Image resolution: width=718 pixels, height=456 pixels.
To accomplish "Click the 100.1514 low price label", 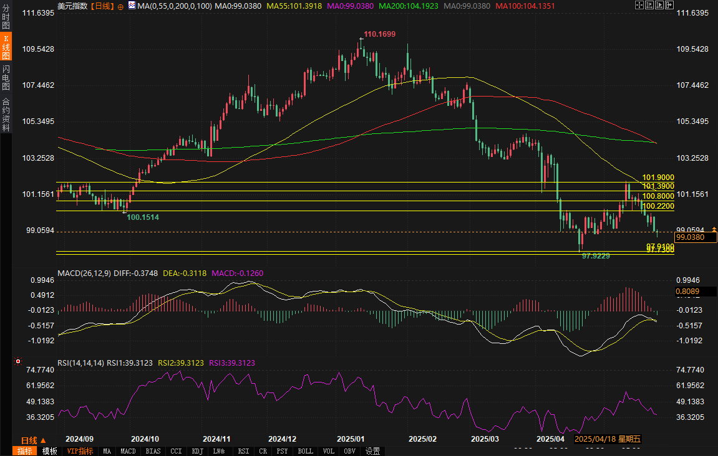I will [x=143, y=217].
